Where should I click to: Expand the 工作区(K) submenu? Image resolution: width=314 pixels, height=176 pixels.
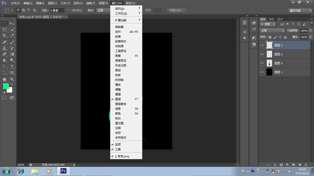(126, 13)
